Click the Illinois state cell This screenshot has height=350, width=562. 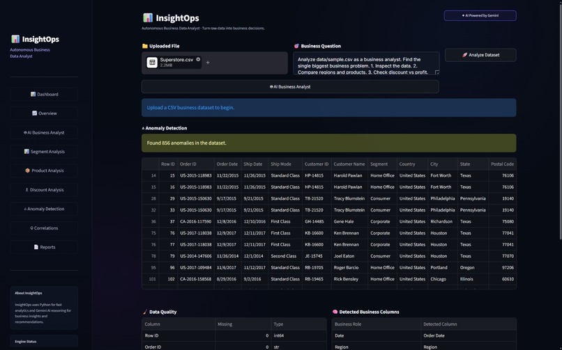pyautogui.click(x=473, y=279)
